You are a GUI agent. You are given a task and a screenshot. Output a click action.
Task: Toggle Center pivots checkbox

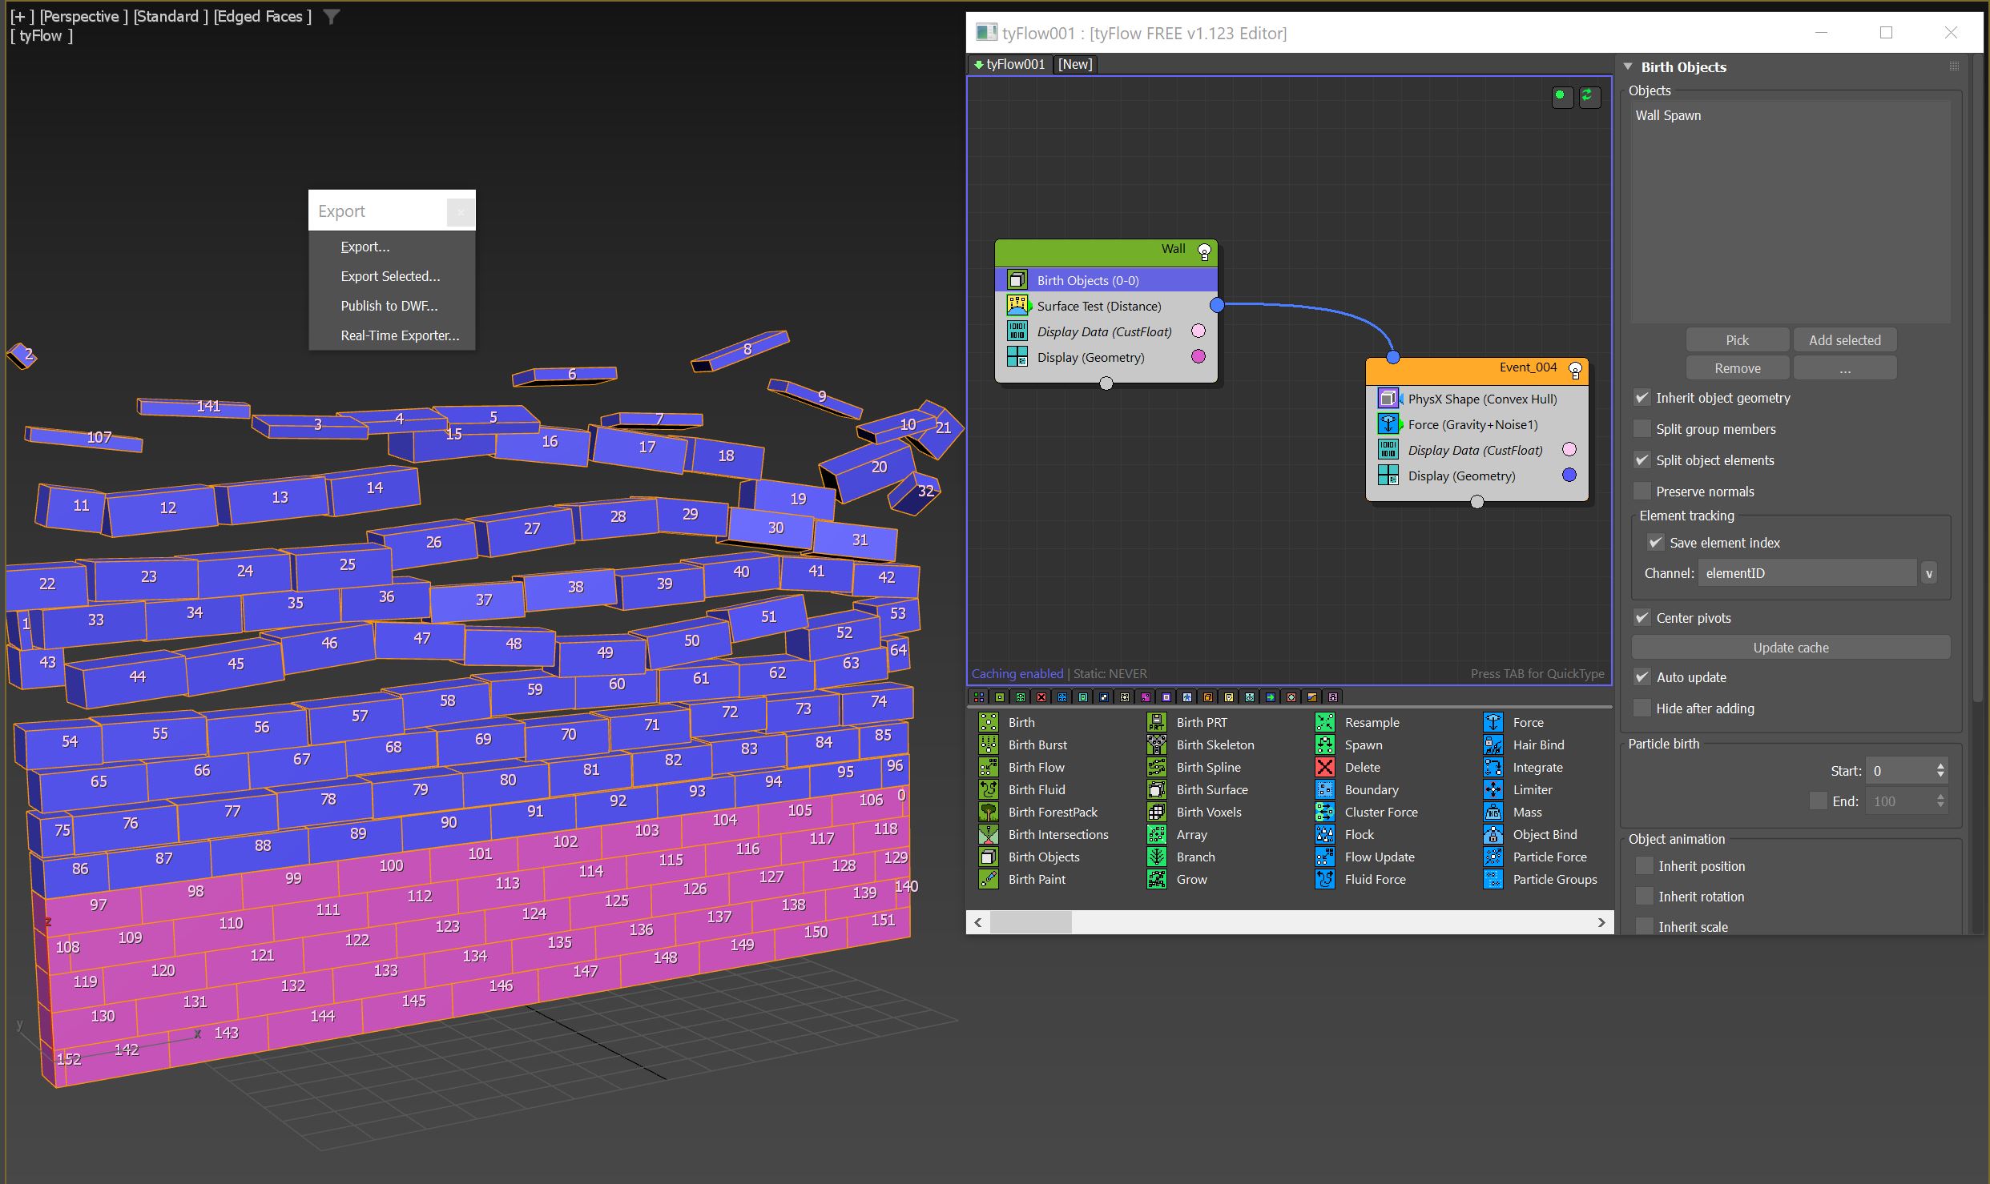tap(1642, 618)
